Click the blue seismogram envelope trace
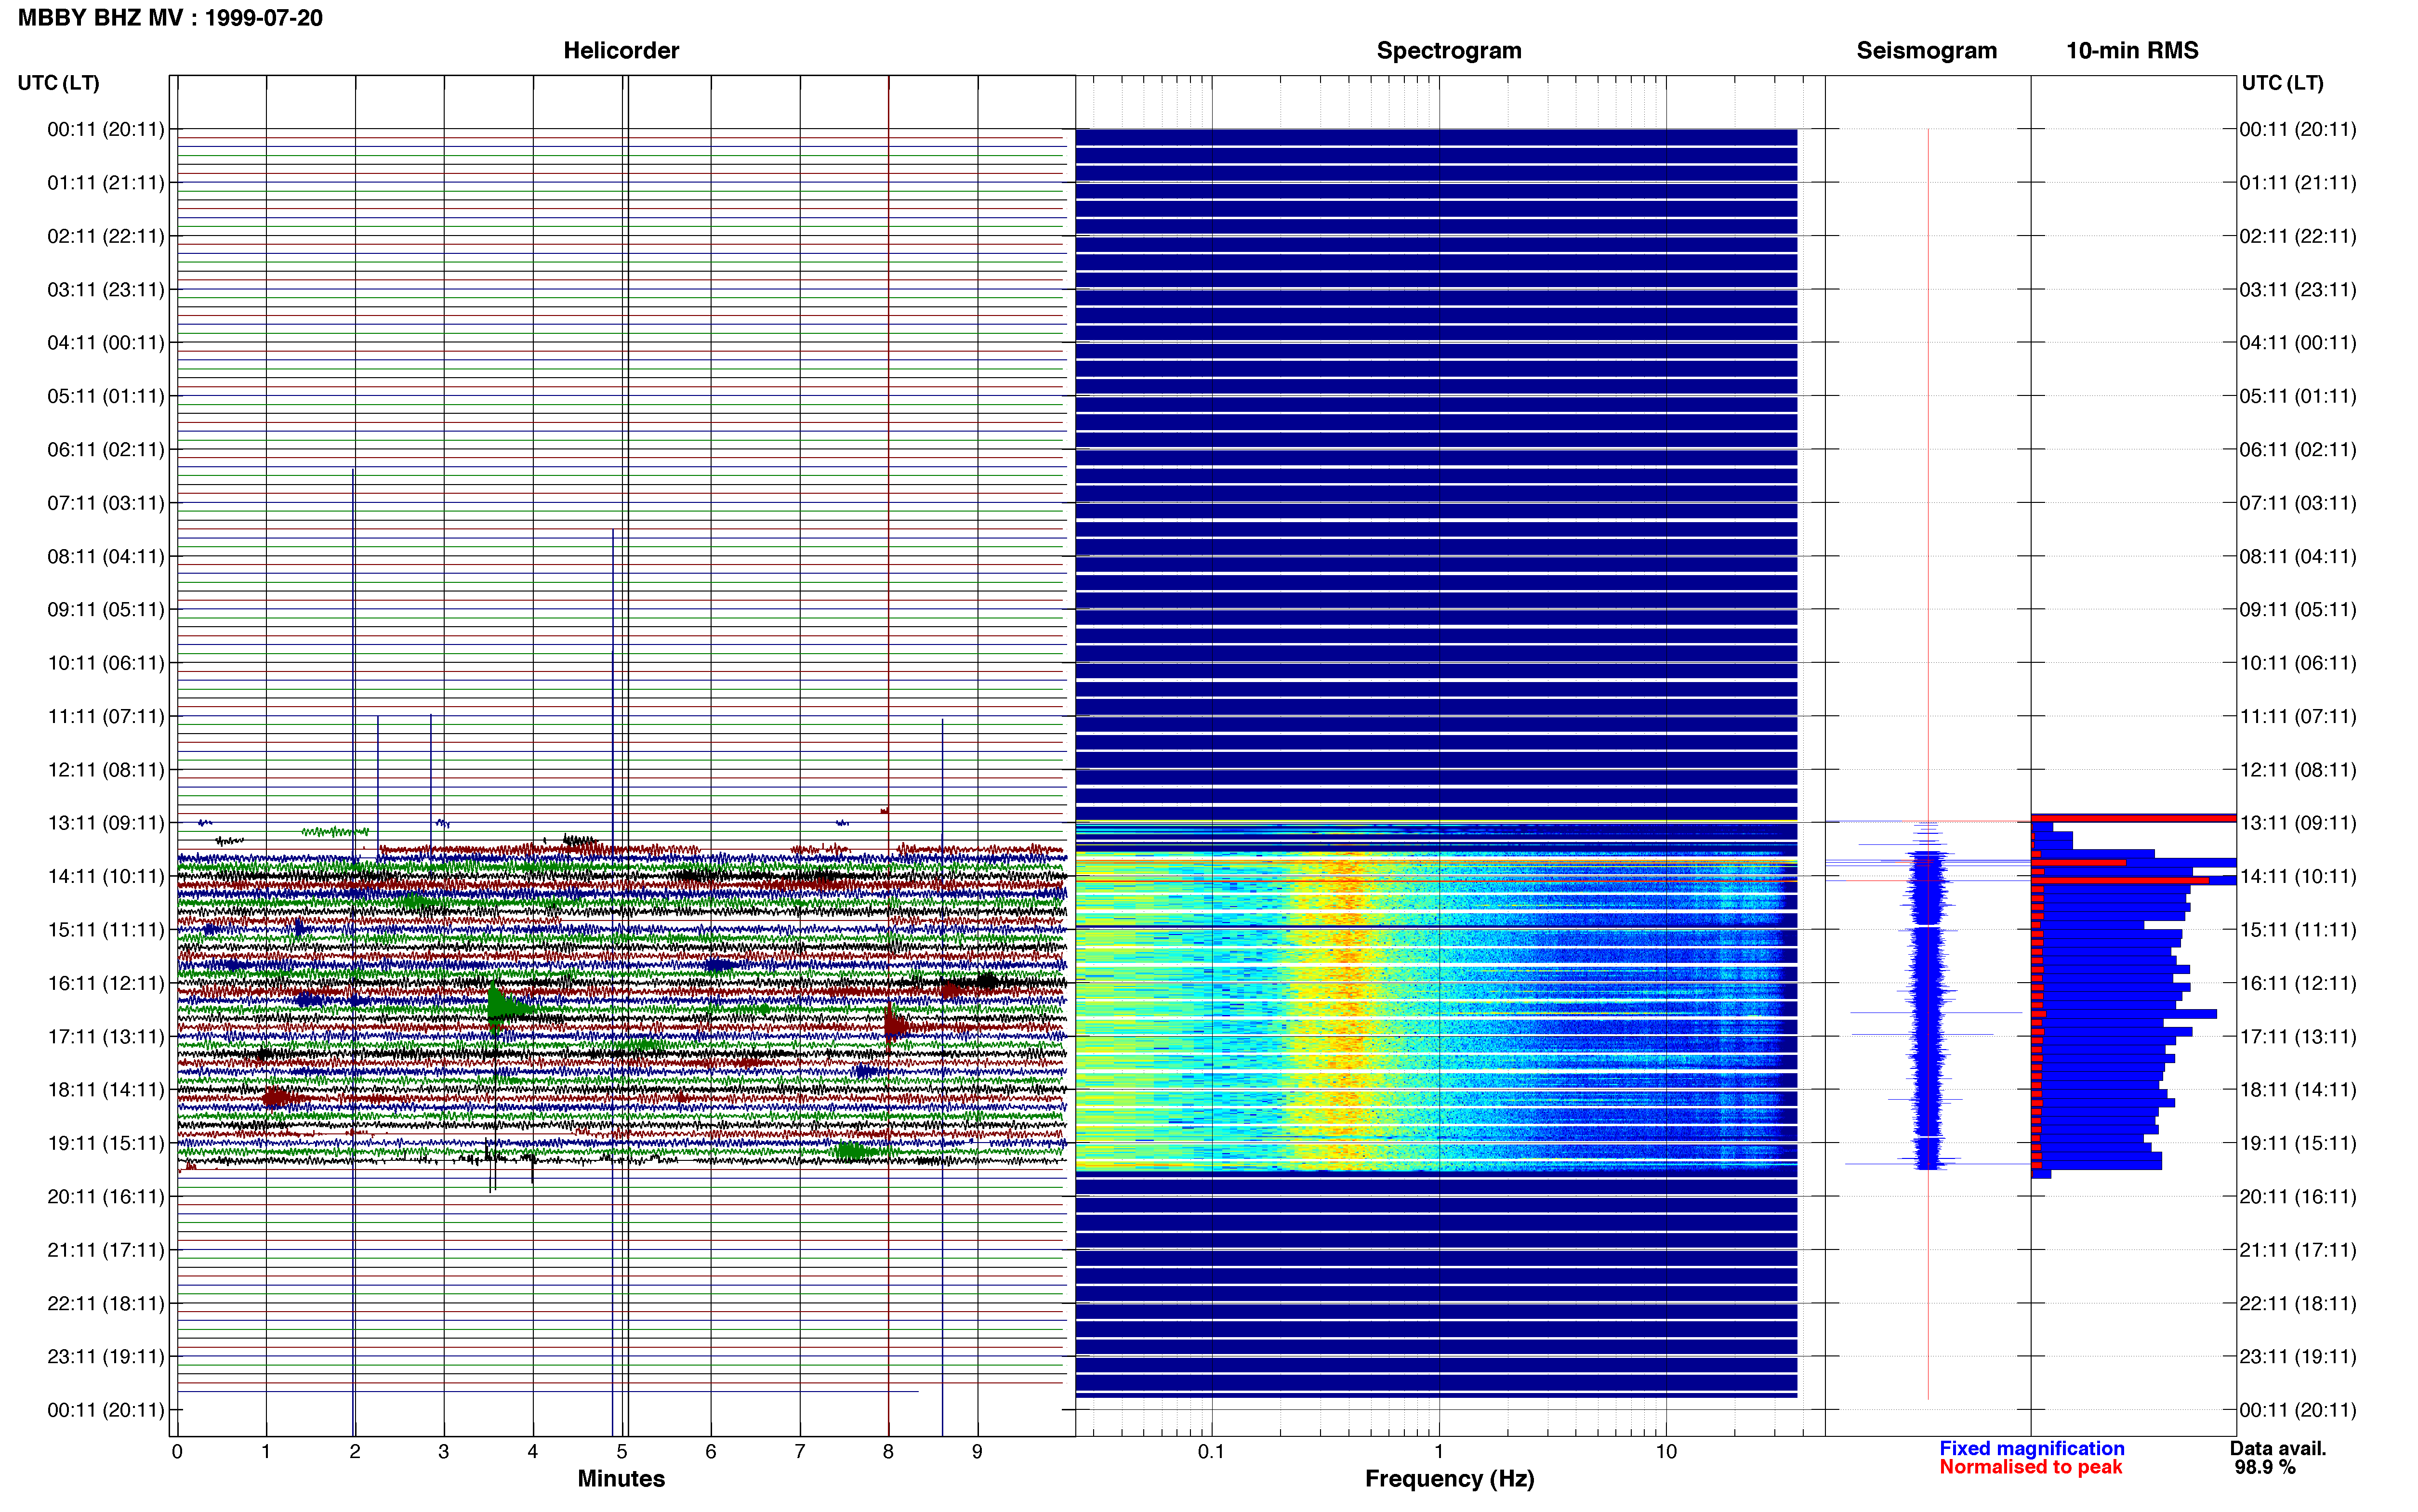The width and height of the screenshot is (2418, 1512). click(1927, 1010)
